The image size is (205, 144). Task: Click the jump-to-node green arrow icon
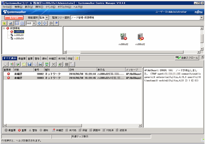(60, 64)
